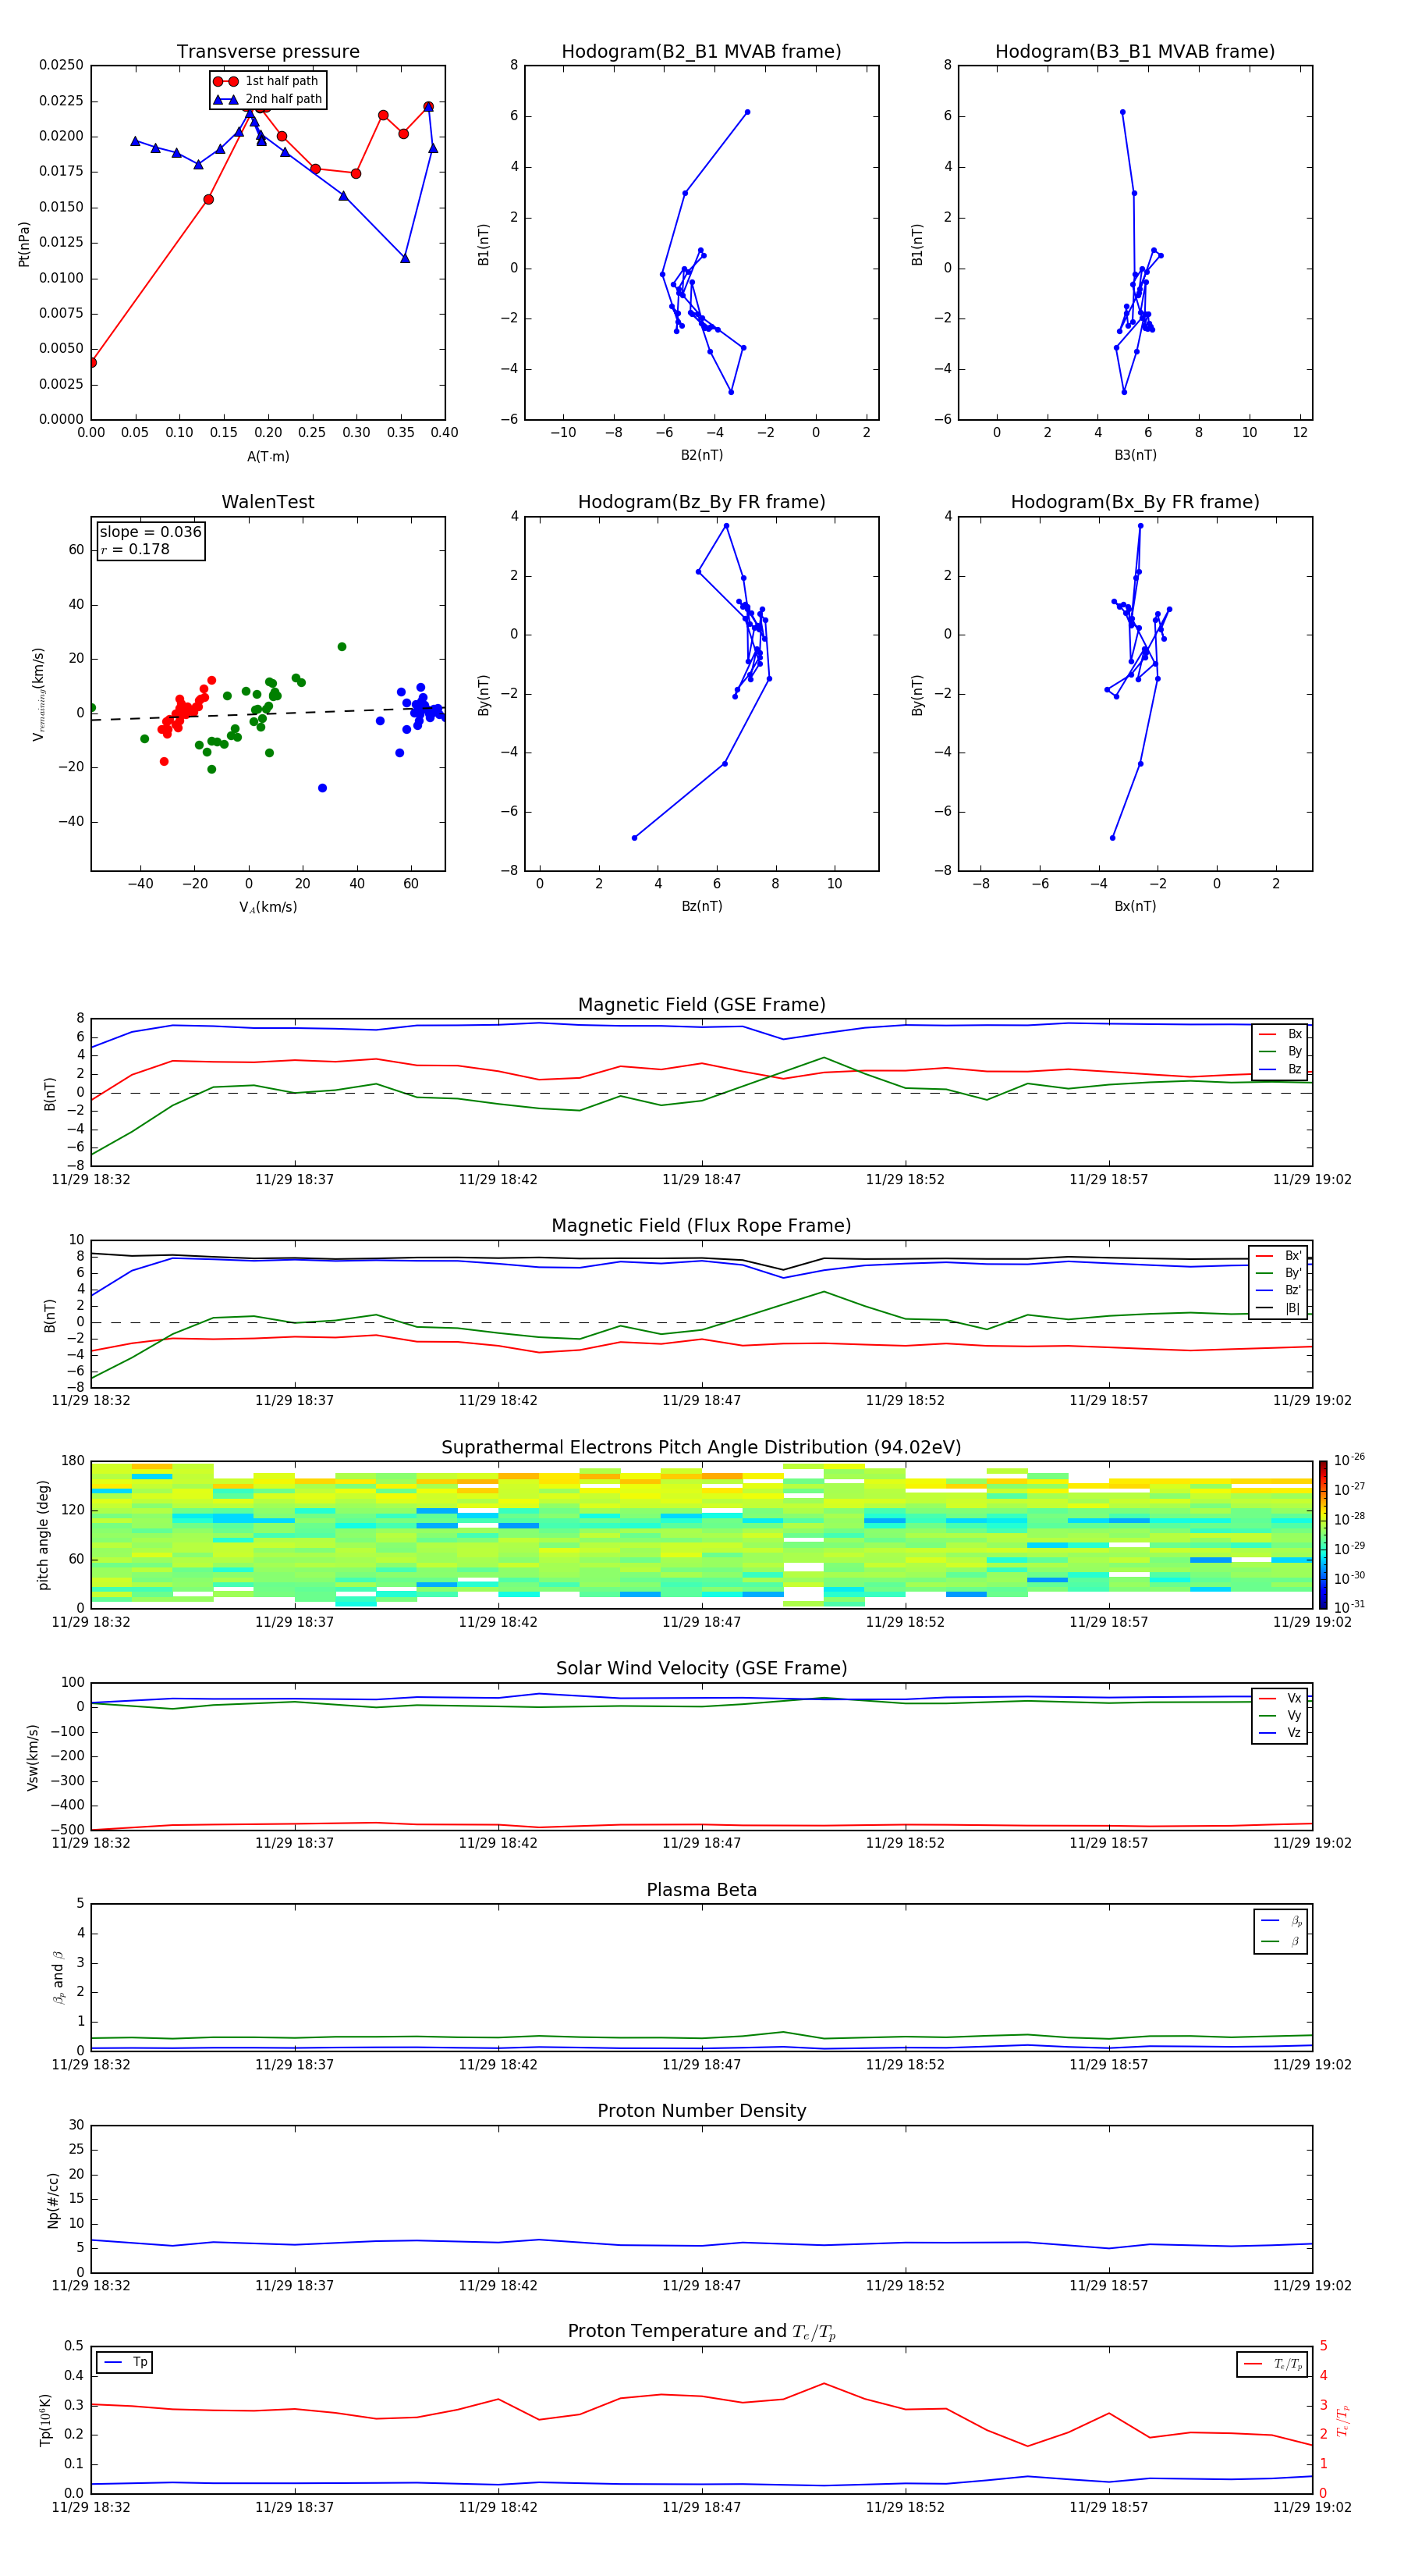Click the "V_remaining(km/s)" y-axis label
This screenshot has width=1404, height=2576.
coord(38,694)
